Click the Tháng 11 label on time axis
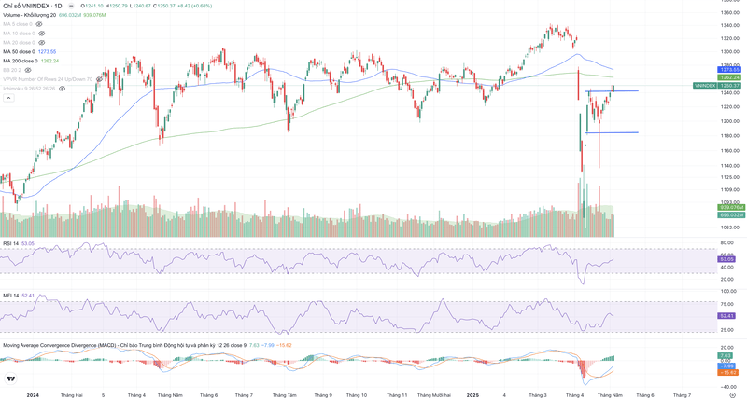The width and height of the screenshot is (747, 400). [x=397, y=395]
